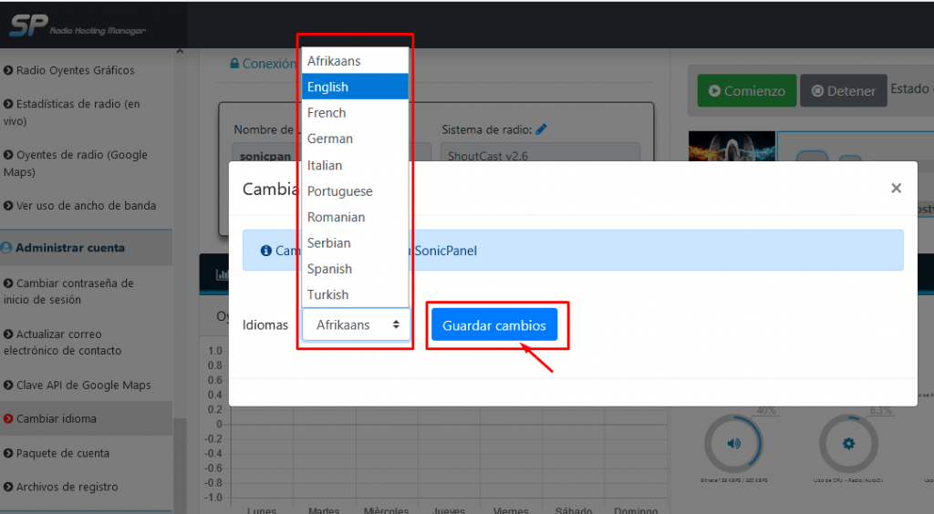Click the bar chart icon on dark header

click(222, 274)
